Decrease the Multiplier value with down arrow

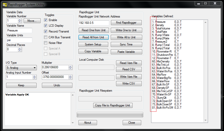[x=70, y=69]
